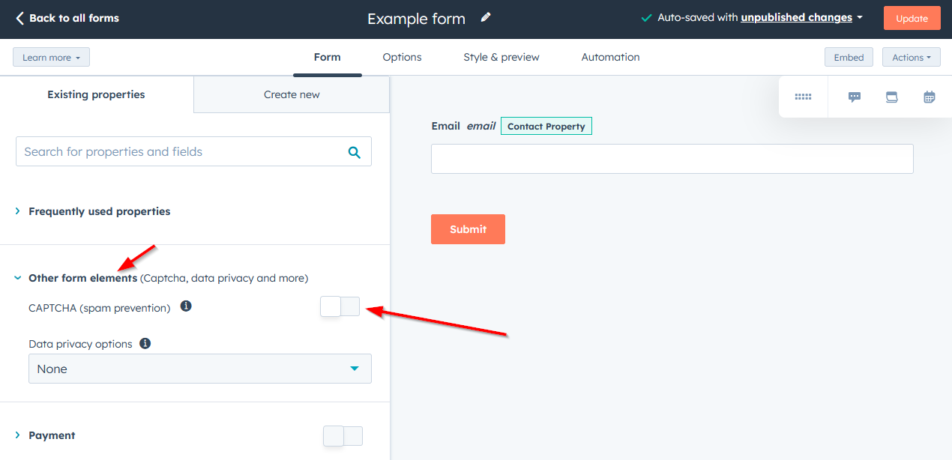Click the Embed button

tap(849, 57)
